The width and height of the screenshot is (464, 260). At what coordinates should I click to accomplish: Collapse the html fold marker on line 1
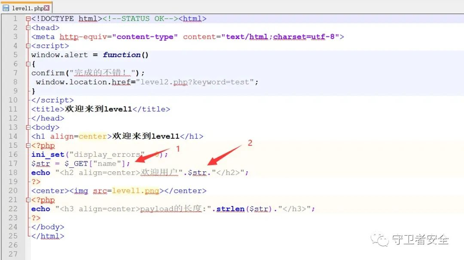pos(28,19)
